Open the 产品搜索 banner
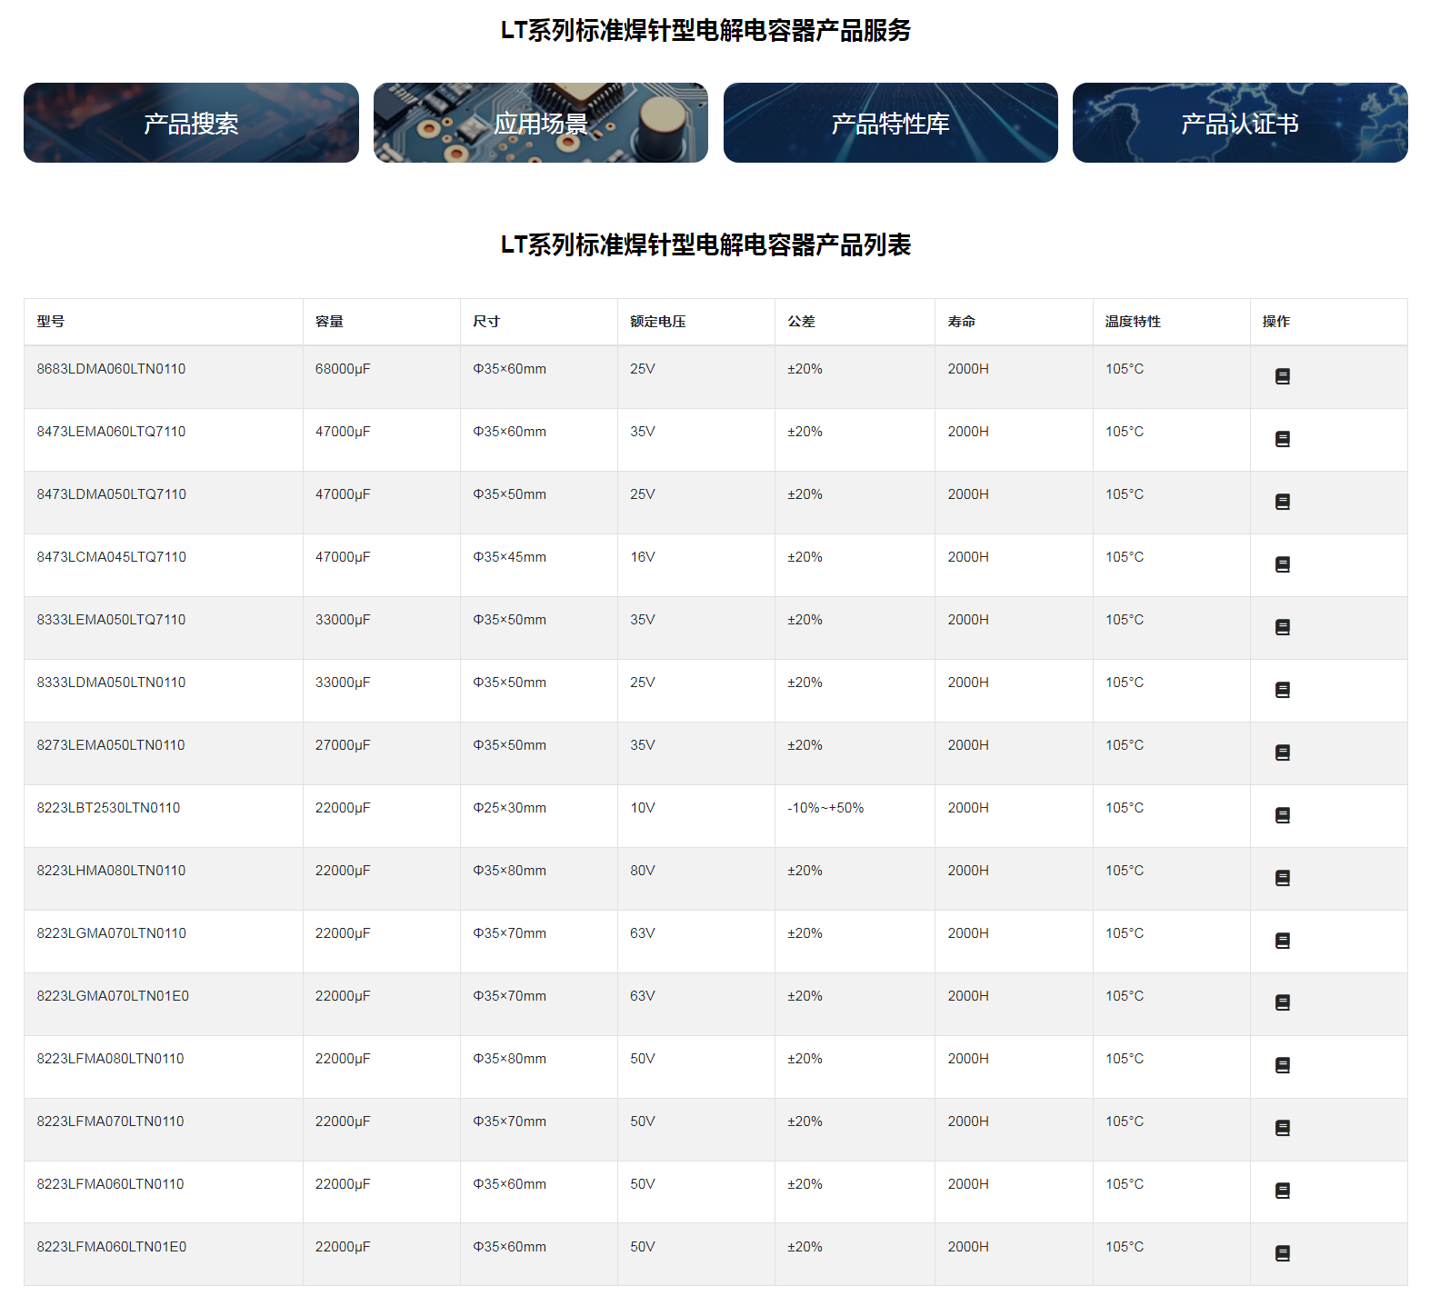Screen dimensions: 1430x1296 [191, 123]
